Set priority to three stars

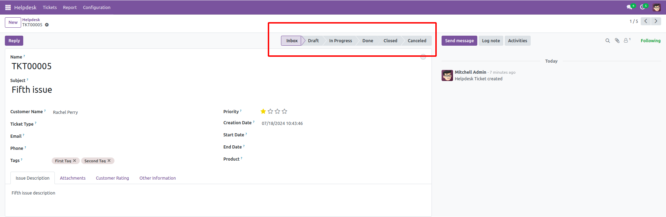(x=277, y=111)
